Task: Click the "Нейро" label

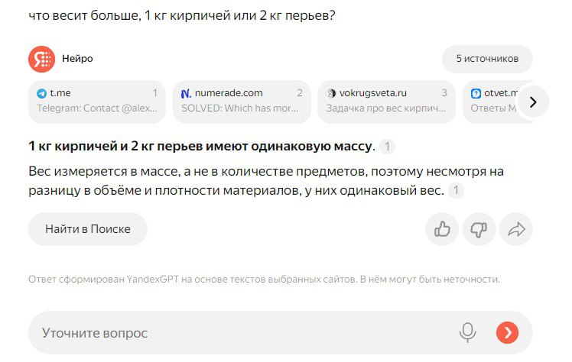Action: point(77,59)
